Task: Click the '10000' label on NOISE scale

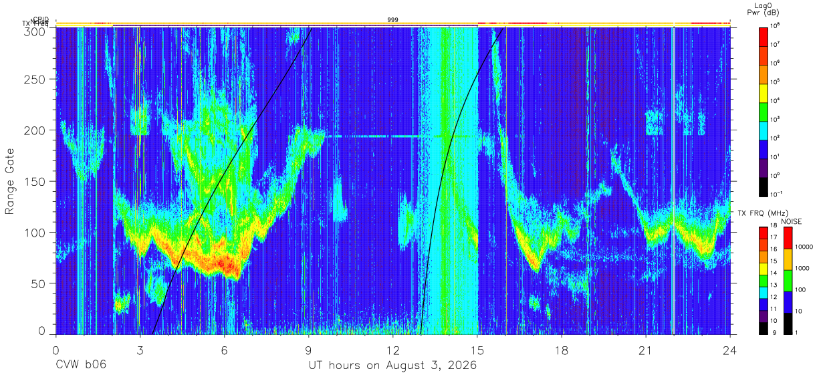Action: tap(804, 248)
